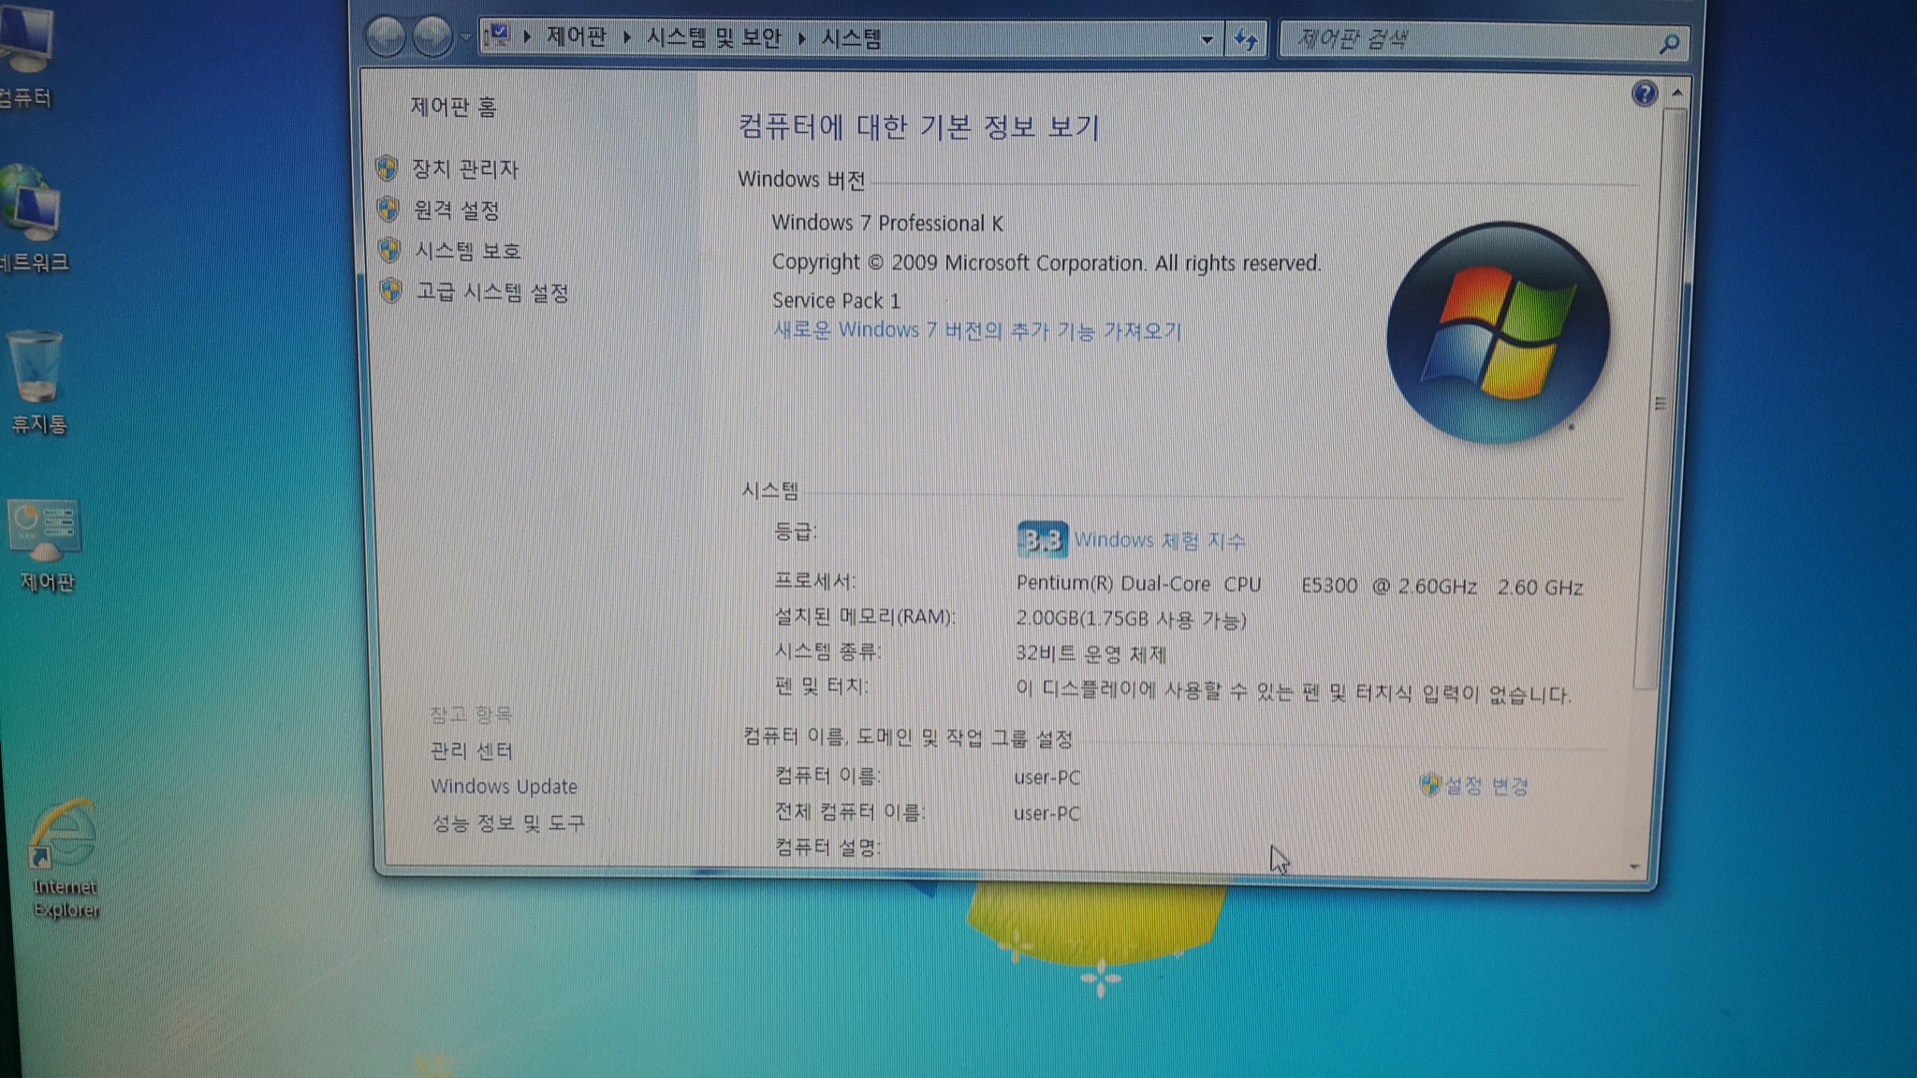This screenshot has height=1078, width=1917.
Task: Open Windows Update link in sidebar
Action: point(504,786)
